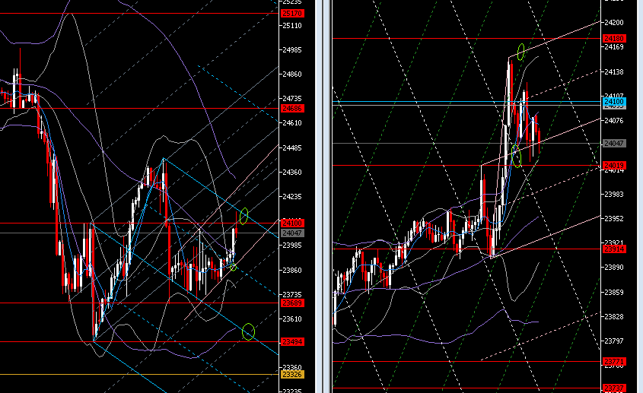Select the red 24686 level label
The image size is (643, 393).
coord(292,109)
